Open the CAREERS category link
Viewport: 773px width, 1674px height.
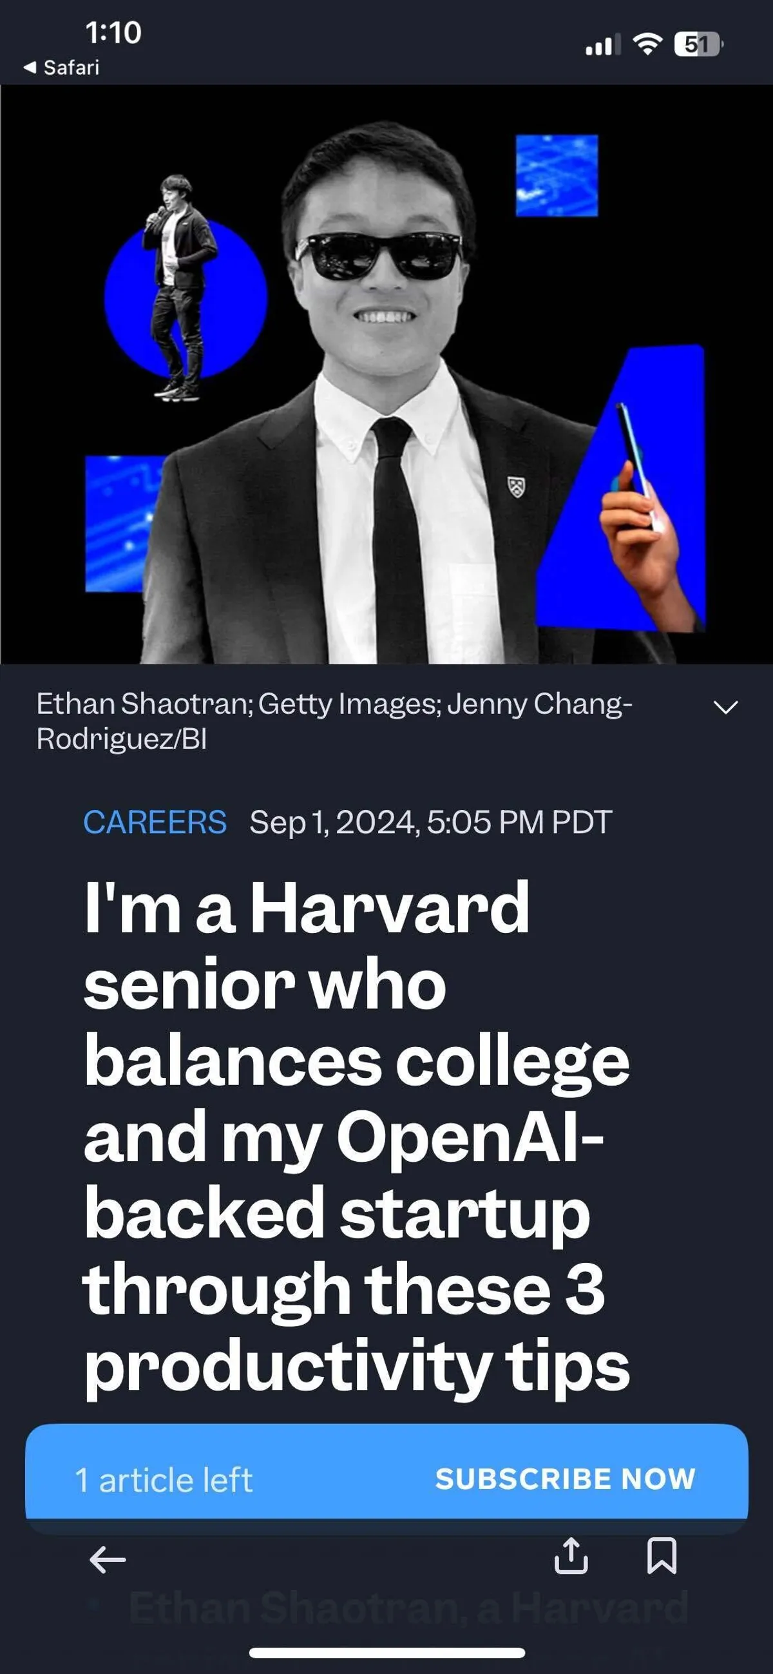click(x=155, y=822)
